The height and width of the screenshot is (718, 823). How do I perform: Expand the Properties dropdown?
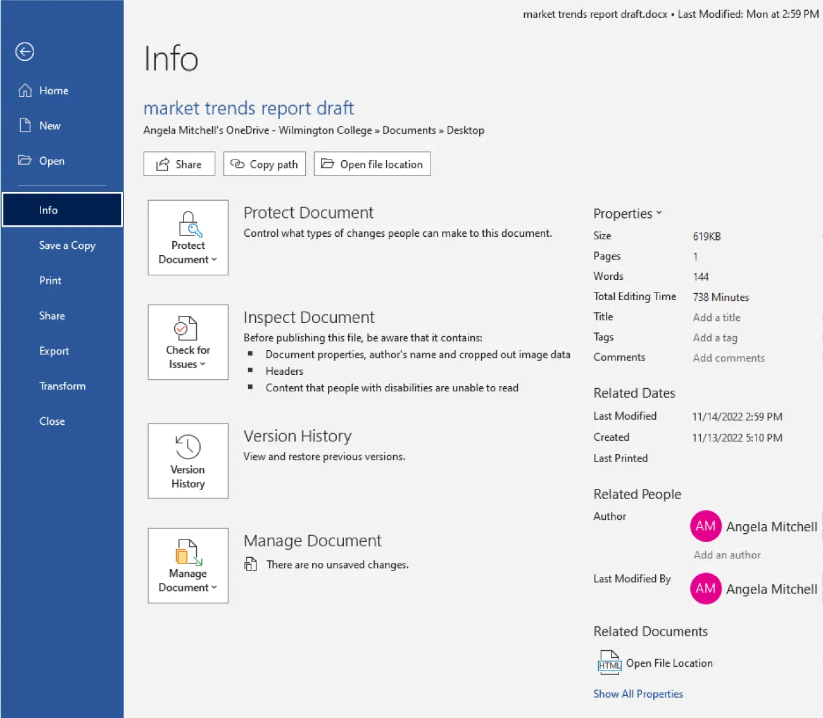pos(659,213)
